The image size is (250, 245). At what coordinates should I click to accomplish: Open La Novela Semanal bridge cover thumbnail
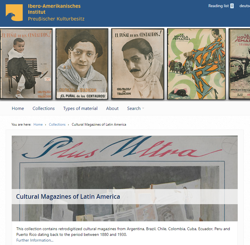239,64
